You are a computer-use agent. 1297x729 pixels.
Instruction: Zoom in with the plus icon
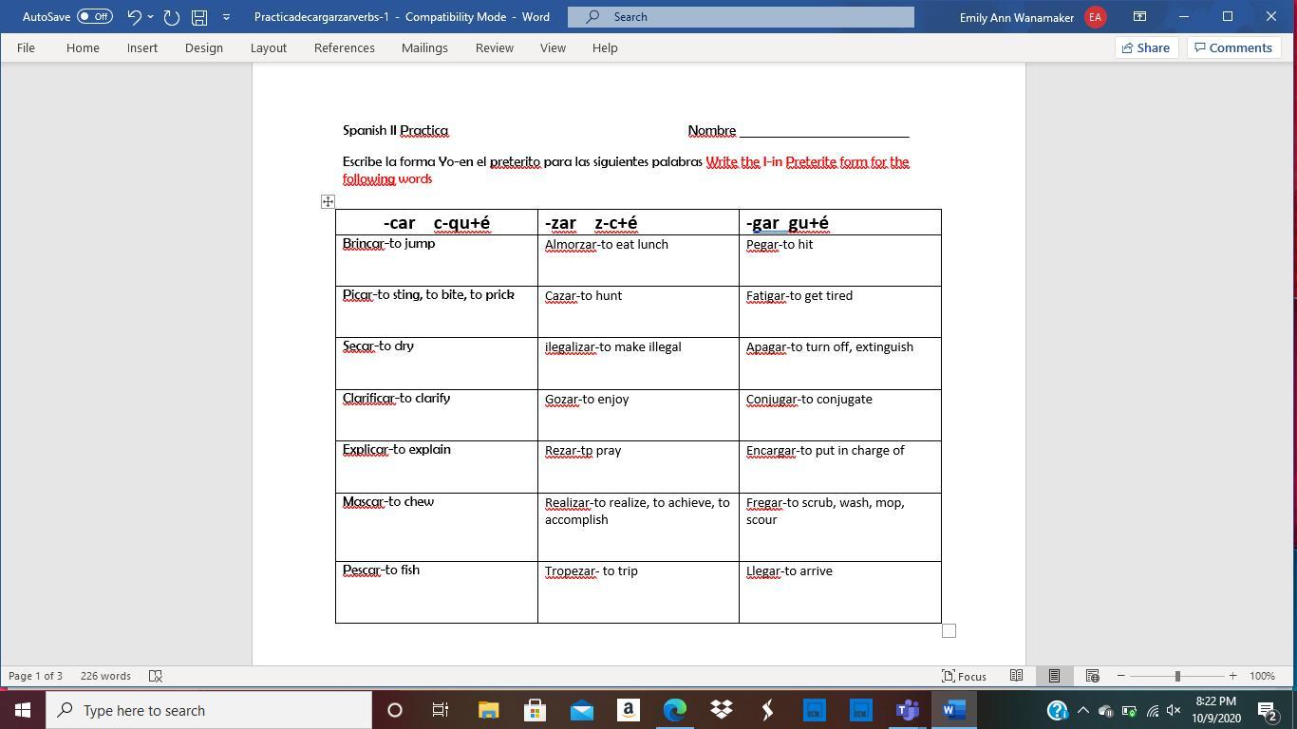tap(1232, 676)
